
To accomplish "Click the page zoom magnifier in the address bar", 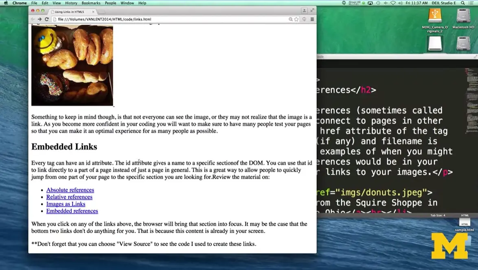I will pyautogui.click(x=290, y=19).
